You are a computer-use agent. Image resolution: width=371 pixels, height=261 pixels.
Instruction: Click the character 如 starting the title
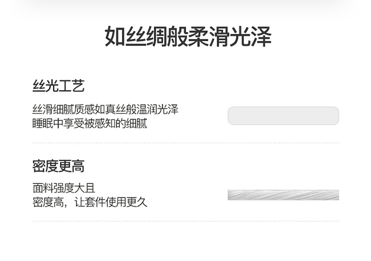[114, 37]
